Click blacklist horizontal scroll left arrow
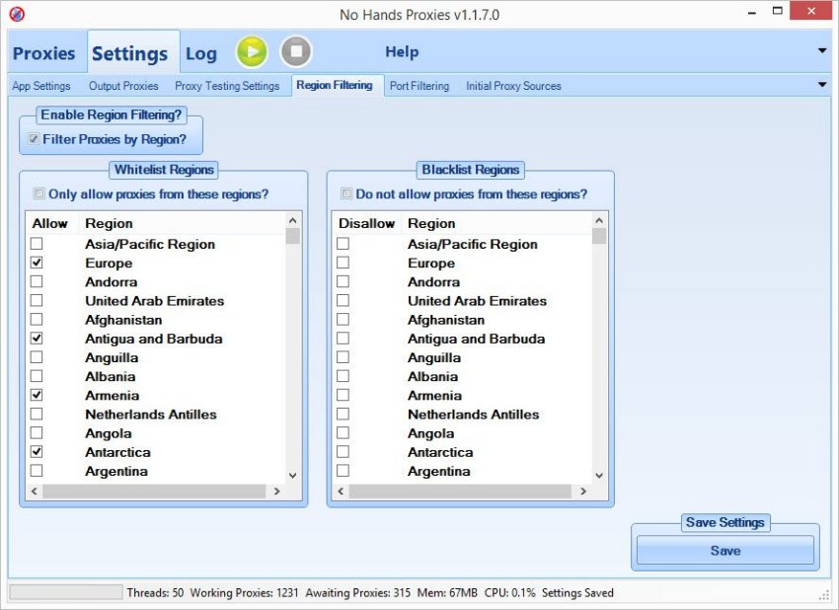This screenshot has width=839, height=610. pyautogui.click(x=341, y=492)
